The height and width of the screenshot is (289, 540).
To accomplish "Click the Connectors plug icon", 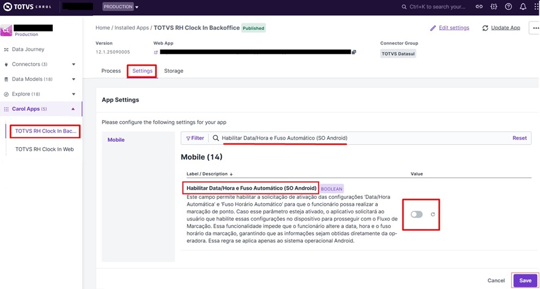I will tap(6, 65).
